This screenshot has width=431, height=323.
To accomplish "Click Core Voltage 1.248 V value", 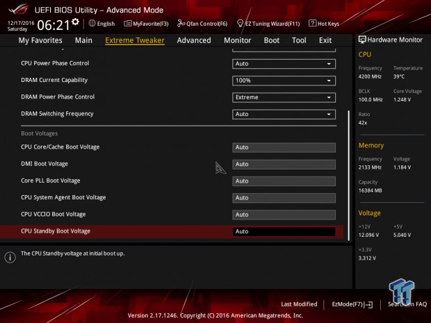I will pyautogui.click(x=402, y=99).
